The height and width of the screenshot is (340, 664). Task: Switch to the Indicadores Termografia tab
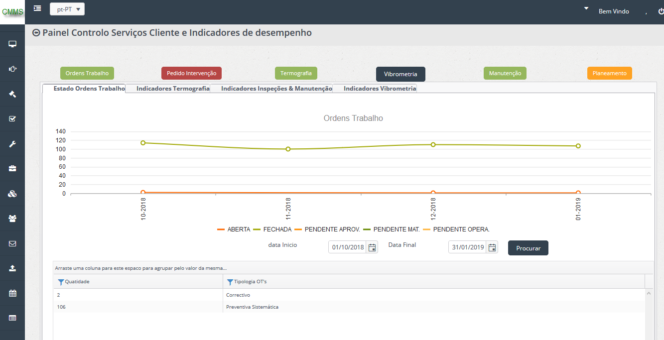point(167,88)
